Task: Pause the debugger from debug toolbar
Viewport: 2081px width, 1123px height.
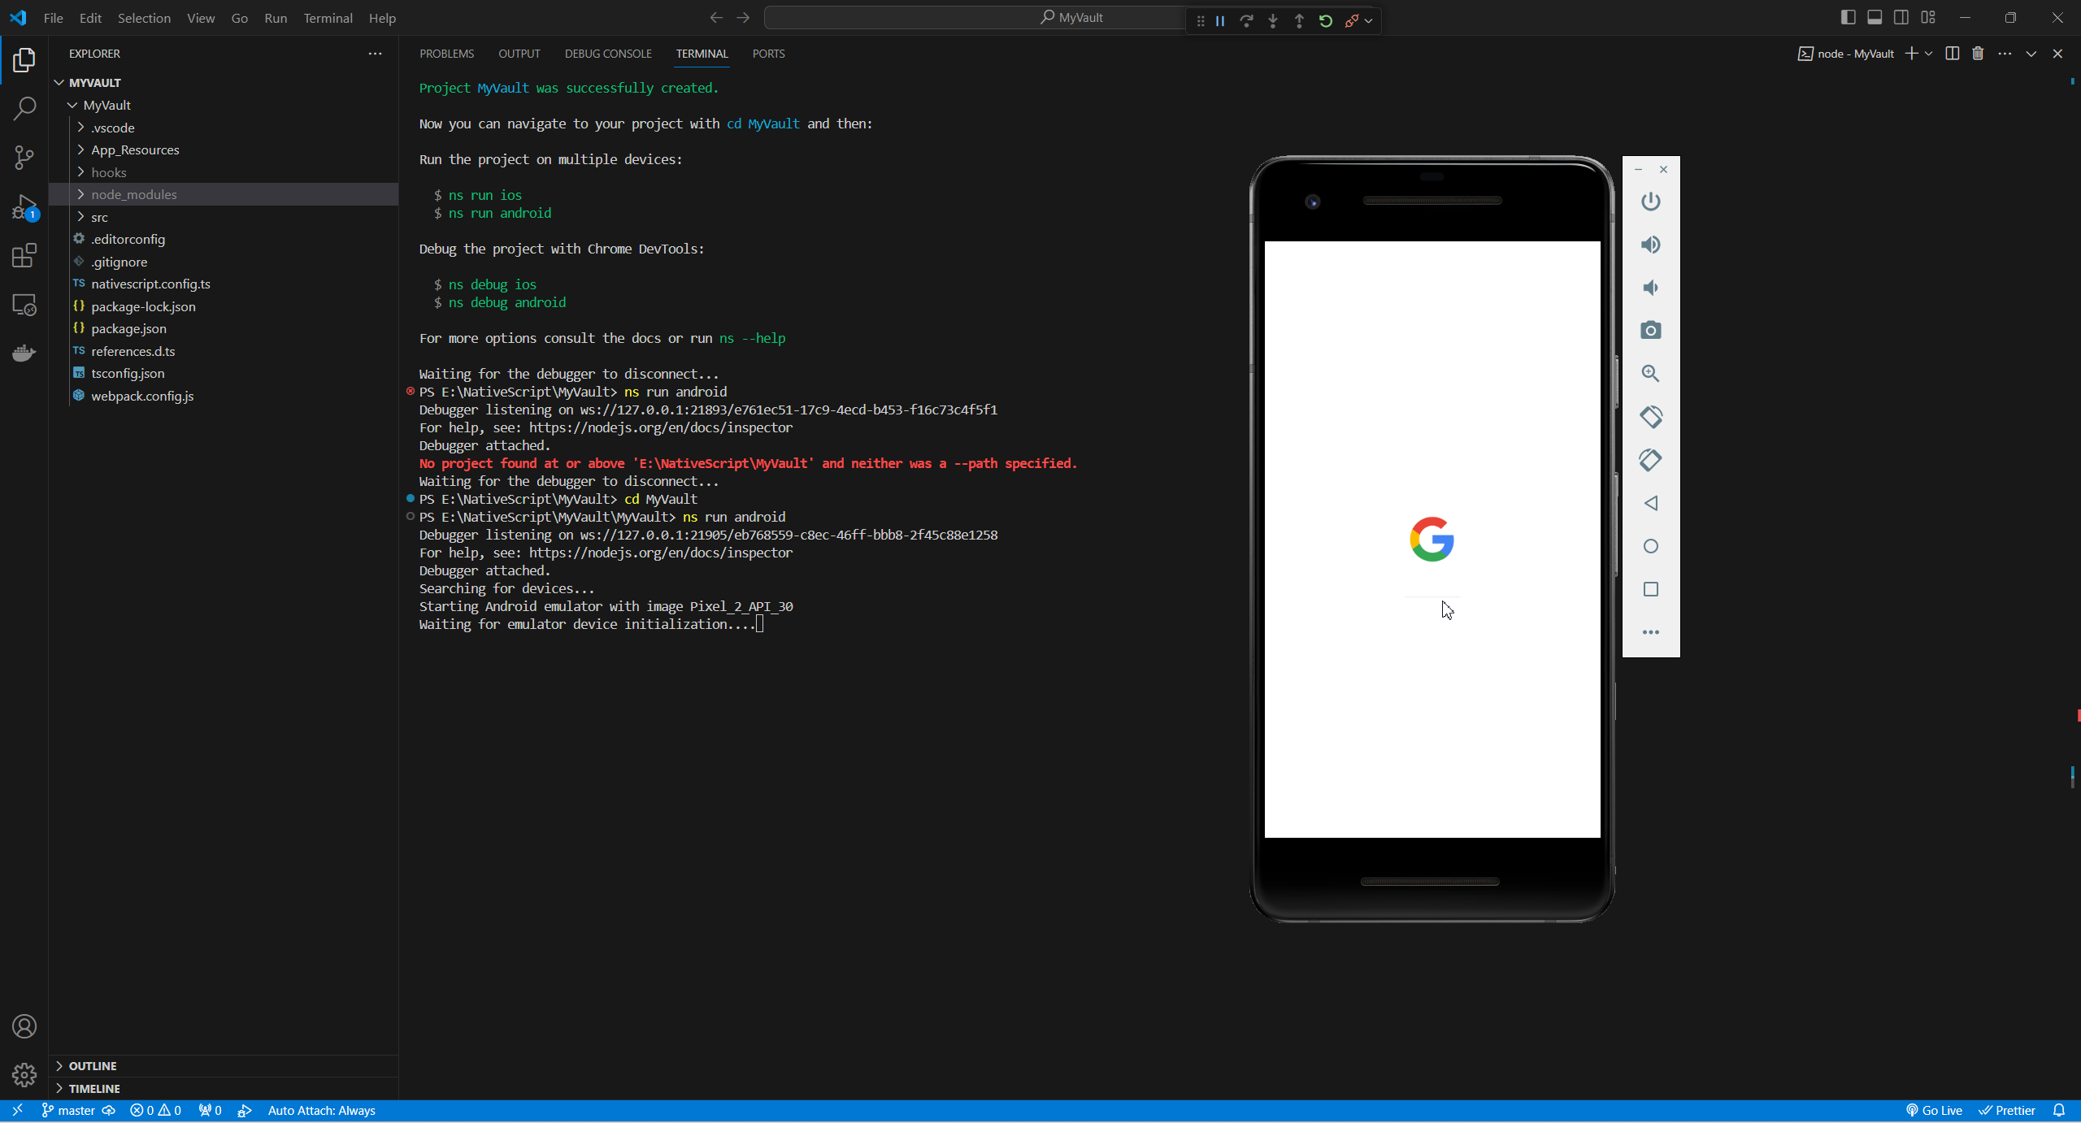Action: click(x=1220, y=21)
